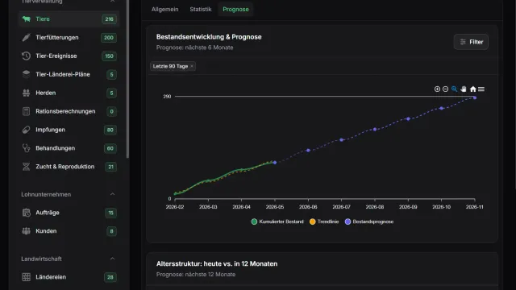Click the 2026-11 forecast data point
This screenshot has height=290, width=516.
pyautogui.click(x=475, y=97)
